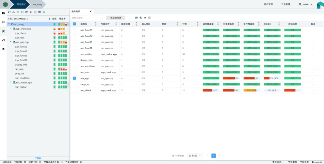Uncheck the run_app row checkbox
Screen dimensions: 324x164
(x=74, y=78)
